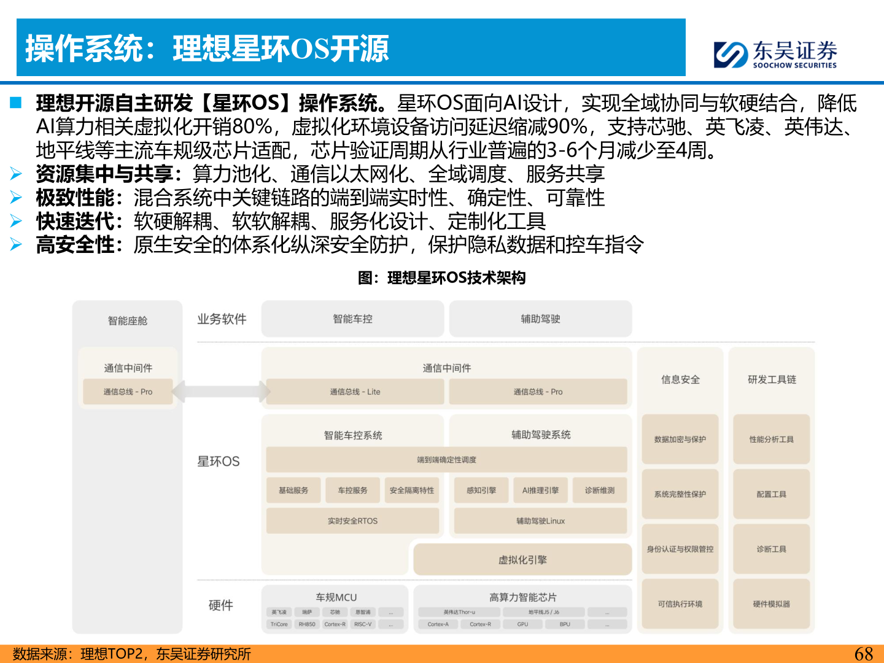Toggle the 感知引擎 module

click(481, 490)
